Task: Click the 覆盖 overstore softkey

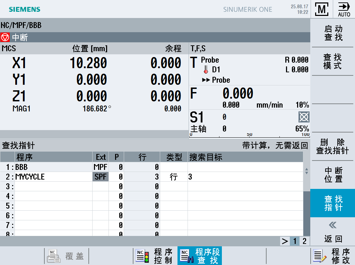Action: tap(66, 256)
